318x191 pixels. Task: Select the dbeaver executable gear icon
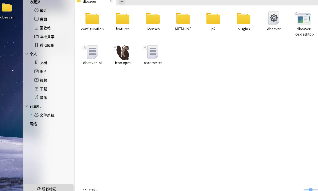[274, 18]
